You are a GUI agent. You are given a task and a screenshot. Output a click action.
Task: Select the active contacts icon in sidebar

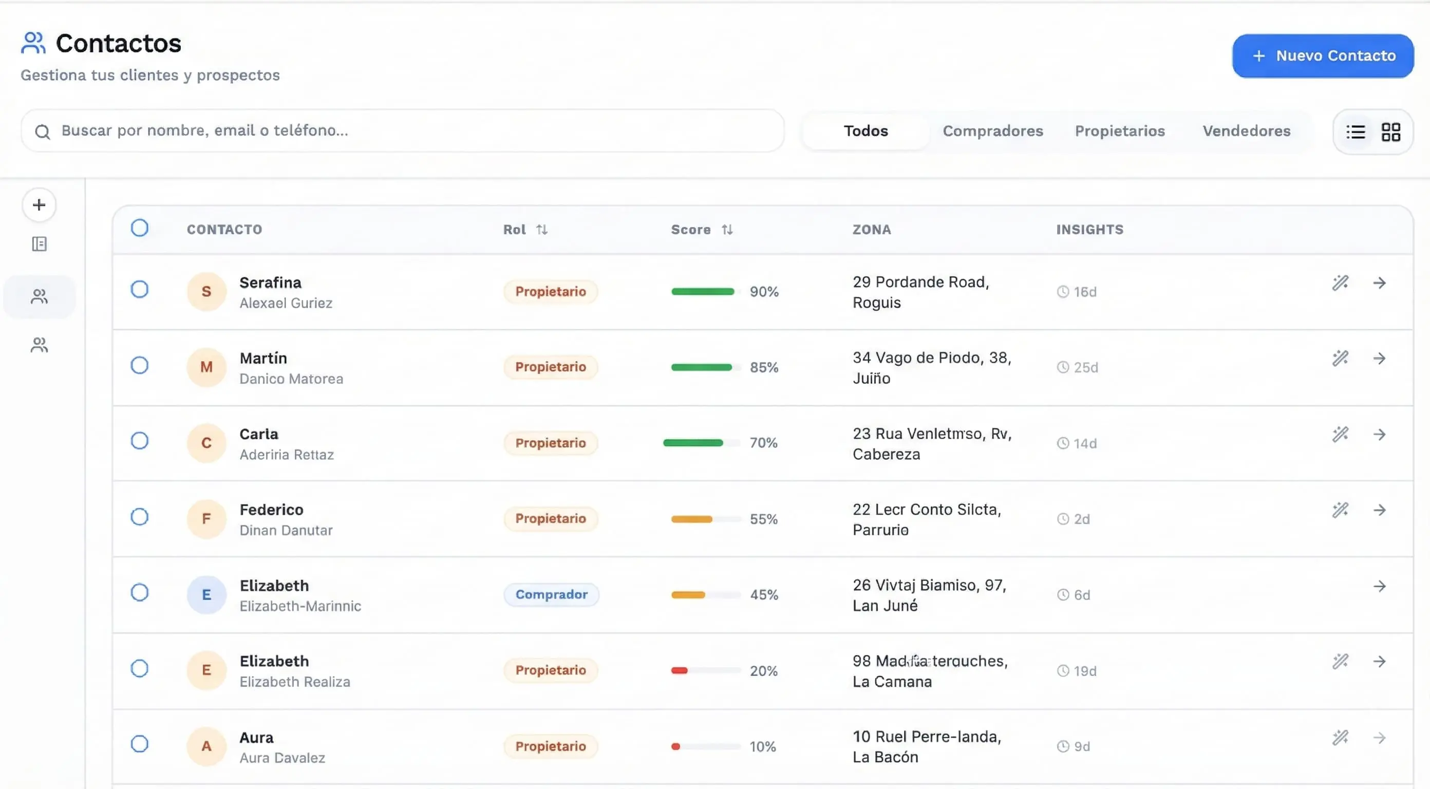(39, 296)
